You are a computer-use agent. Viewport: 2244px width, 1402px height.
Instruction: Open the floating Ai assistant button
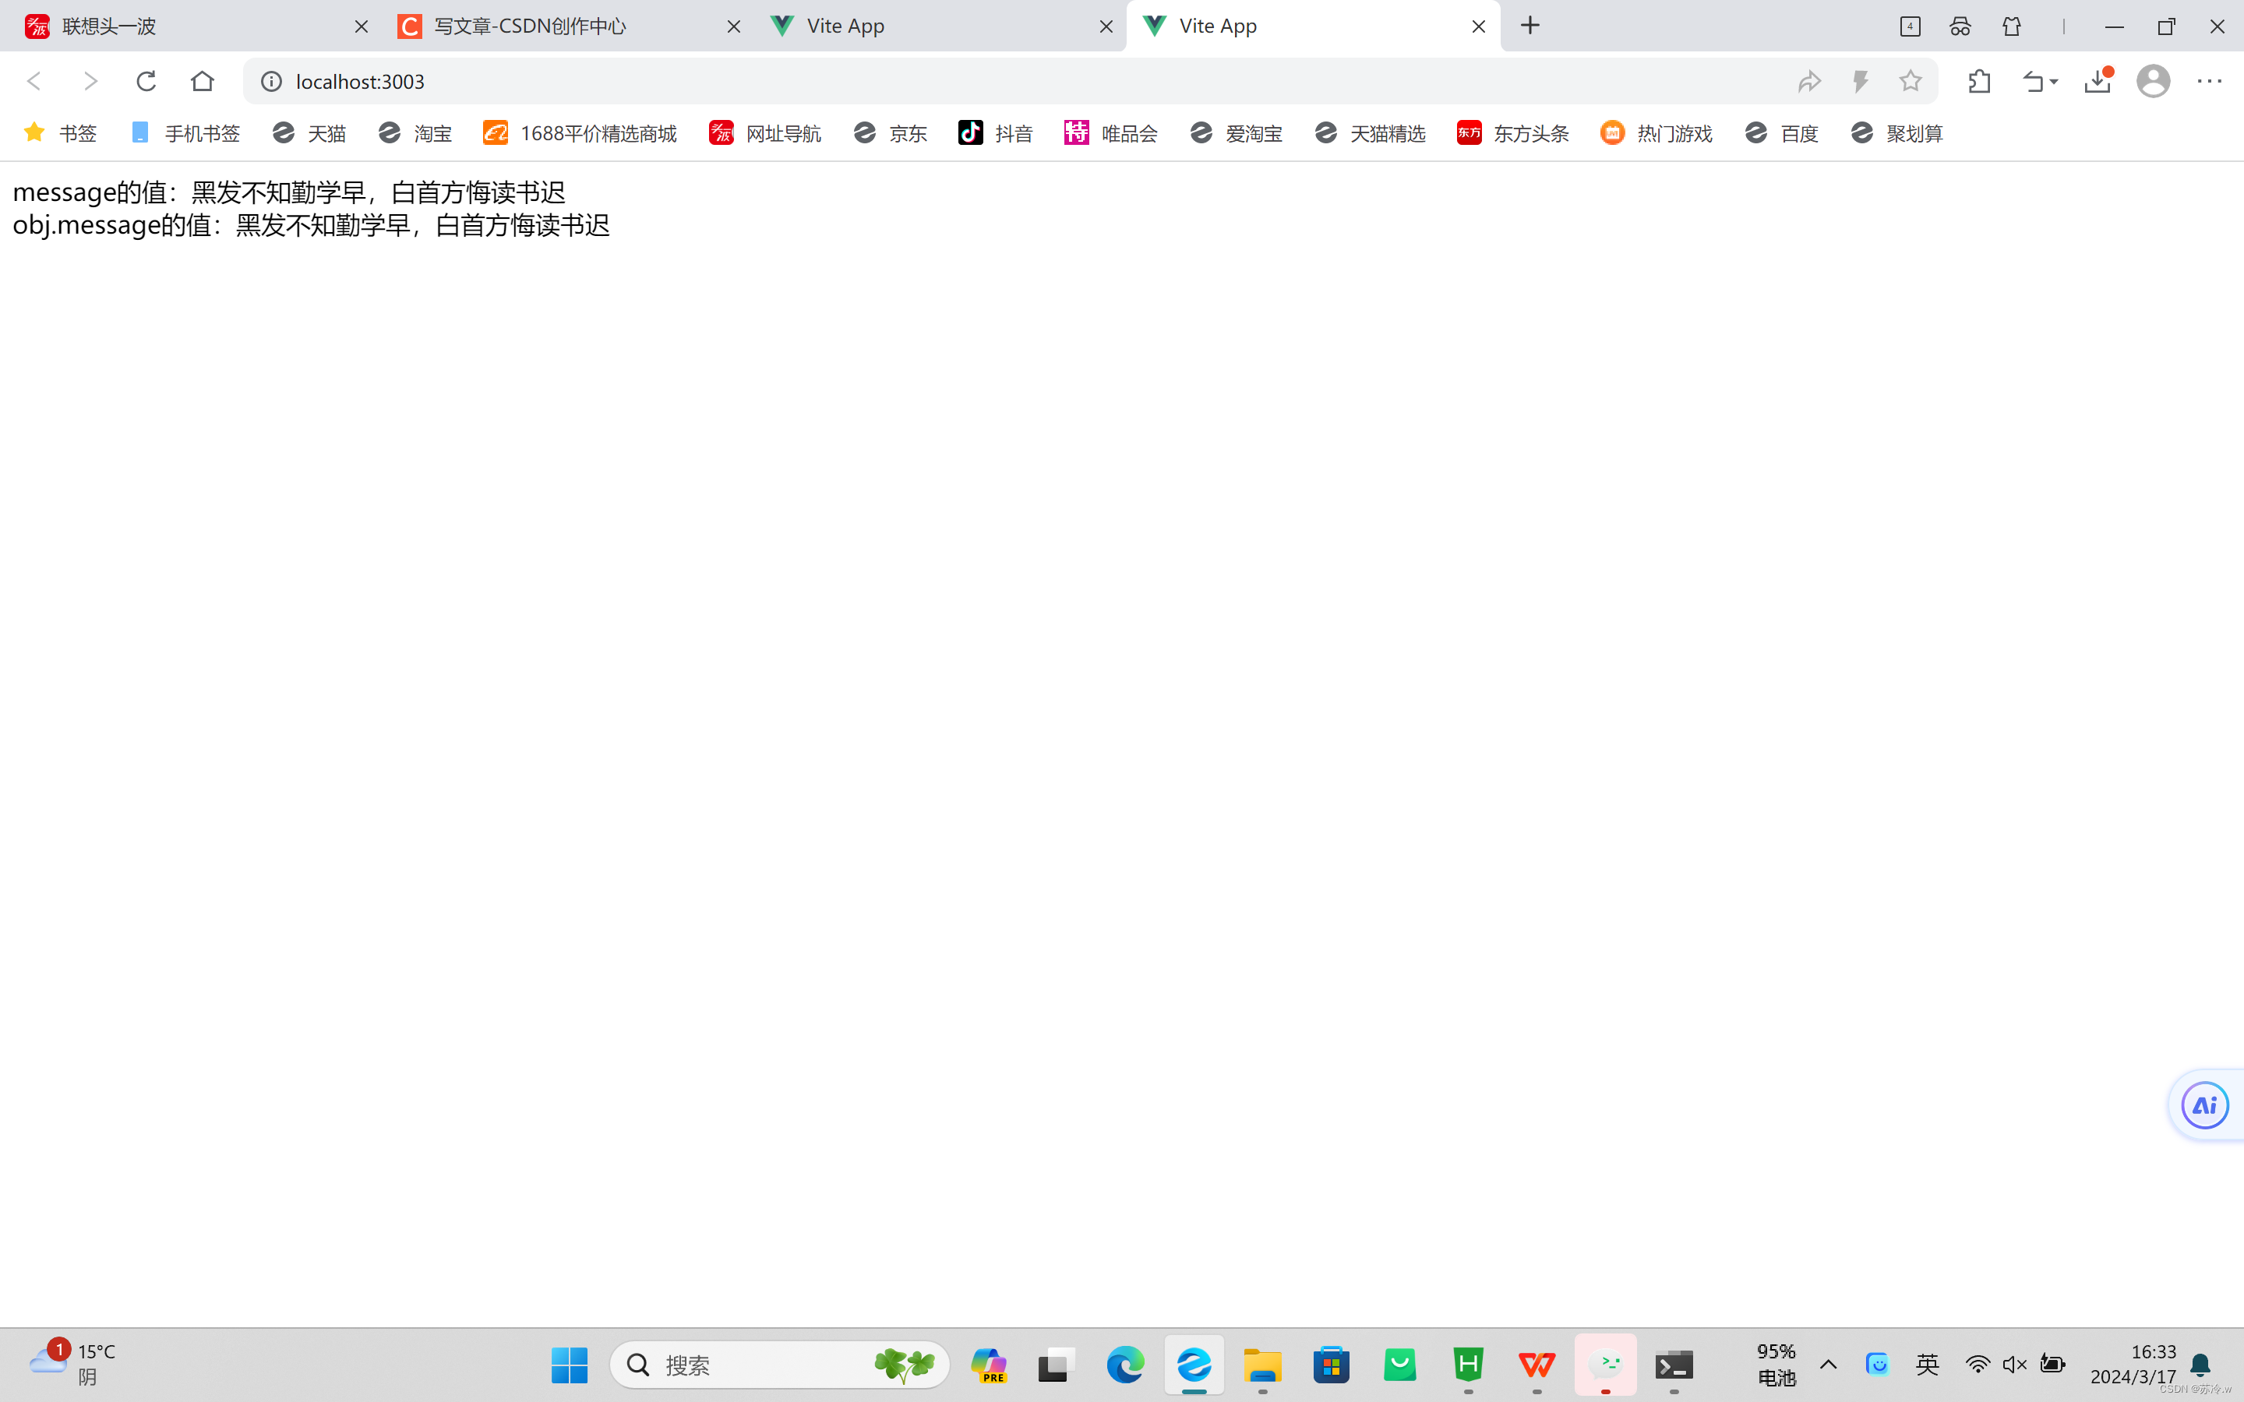[x=2205, y=1105]
